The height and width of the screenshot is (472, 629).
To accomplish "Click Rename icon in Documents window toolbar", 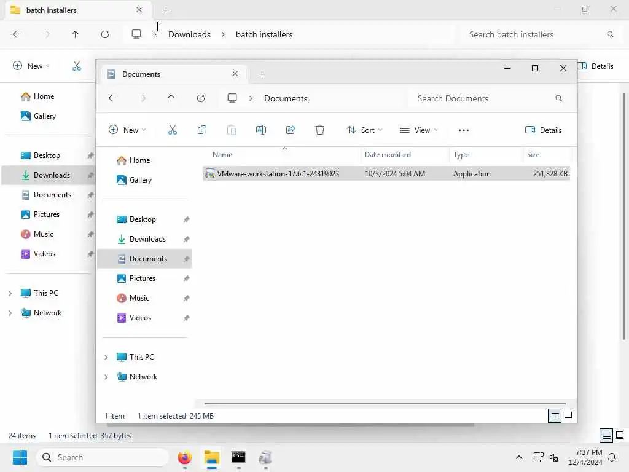I will (260, 130).
